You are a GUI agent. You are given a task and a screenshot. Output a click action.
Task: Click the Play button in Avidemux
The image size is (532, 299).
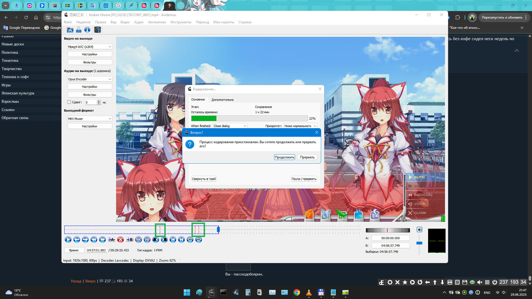pyautogui.click(x=68, y=240)
